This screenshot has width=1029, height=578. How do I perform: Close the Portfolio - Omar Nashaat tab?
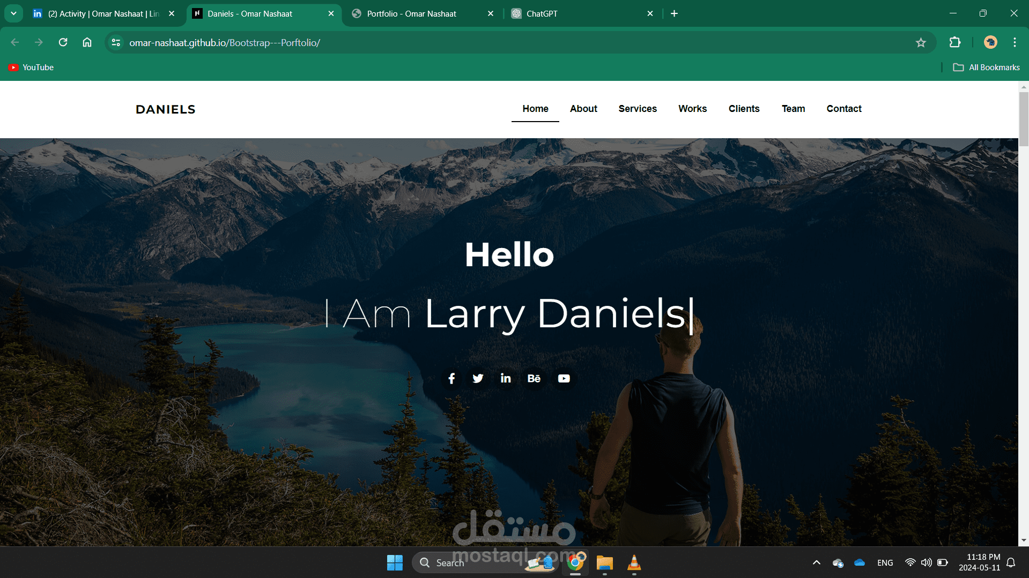point(490,13)
